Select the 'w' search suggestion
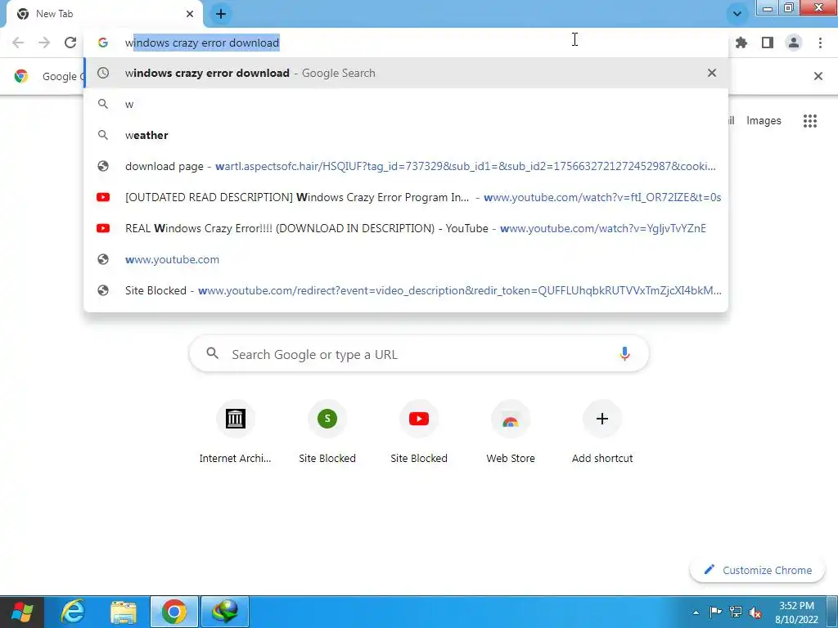This screenshot has width=838, height=628. pos(406,104)
